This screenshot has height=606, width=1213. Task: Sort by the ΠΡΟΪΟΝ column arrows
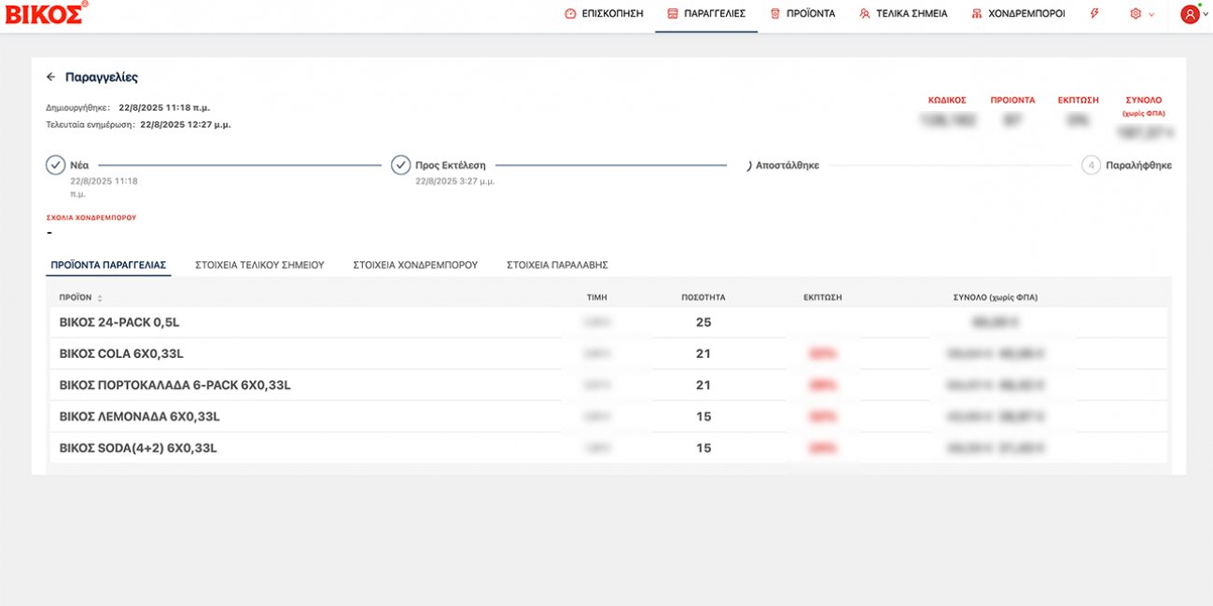pyautogui.click(x=100, y=298)
